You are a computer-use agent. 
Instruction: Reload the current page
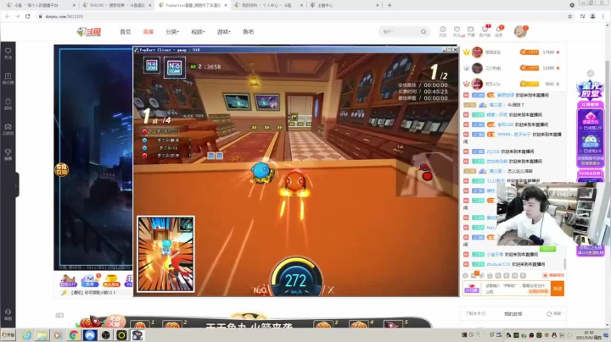point(28,16)
